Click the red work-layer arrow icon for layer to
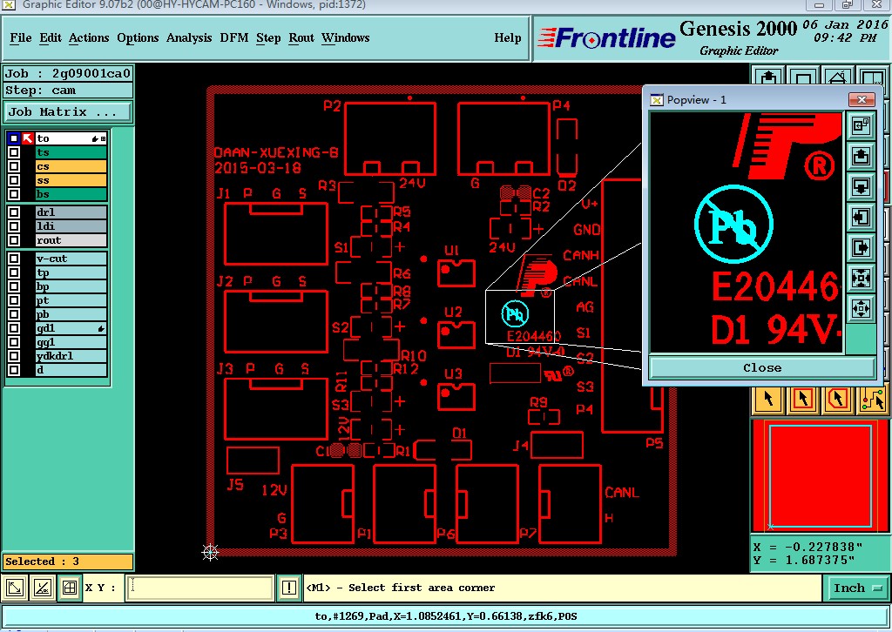This screenshot has height=632, width=892. 28,138
